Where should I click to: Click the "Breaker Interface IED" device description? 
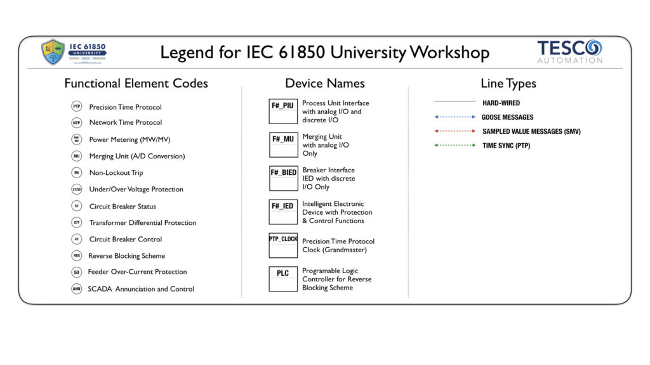329,178
